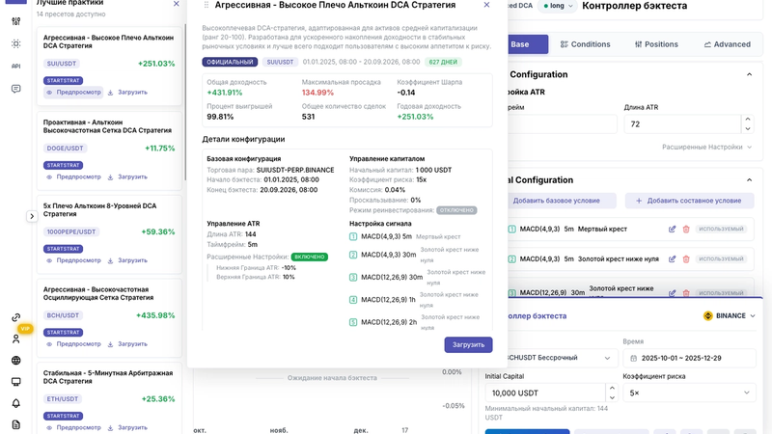Preview the DOGE/USDT grid strategy preset
Screen dimensions: 772x434
tap(73, 176)
